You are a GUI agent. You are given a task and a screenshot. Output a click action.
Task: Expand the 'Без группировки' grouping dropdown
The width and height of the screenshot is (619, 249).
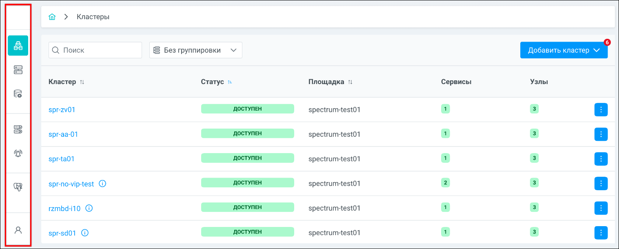(x=196, y=50)
